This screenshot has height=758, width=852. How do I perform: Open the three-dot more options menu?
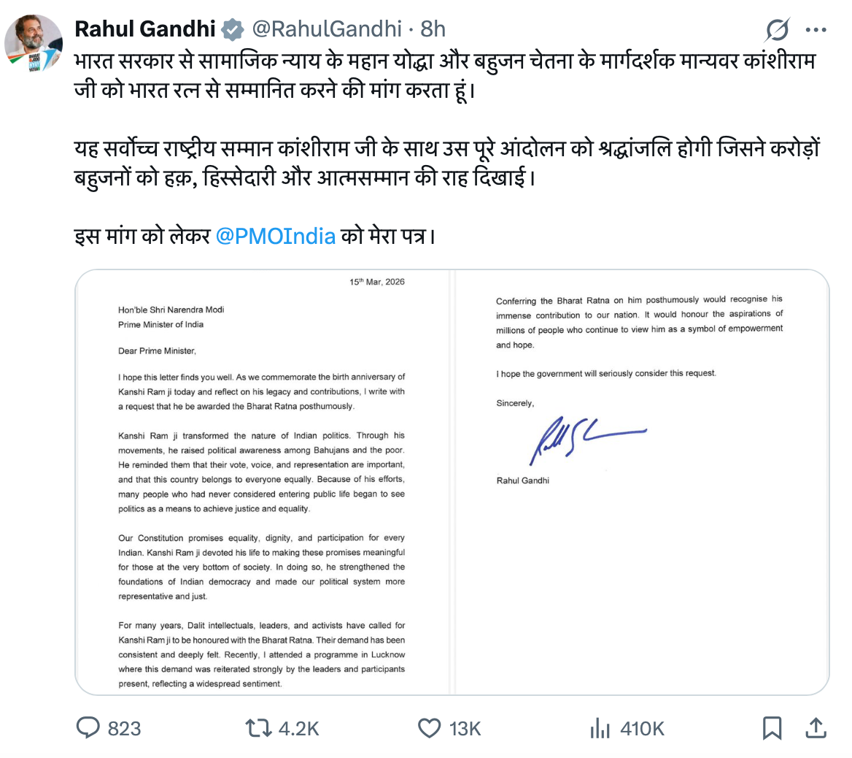pos(816,31)
